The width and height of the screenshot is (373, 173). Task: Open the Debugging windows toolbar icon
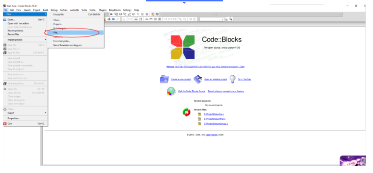[x=153, y=14]
